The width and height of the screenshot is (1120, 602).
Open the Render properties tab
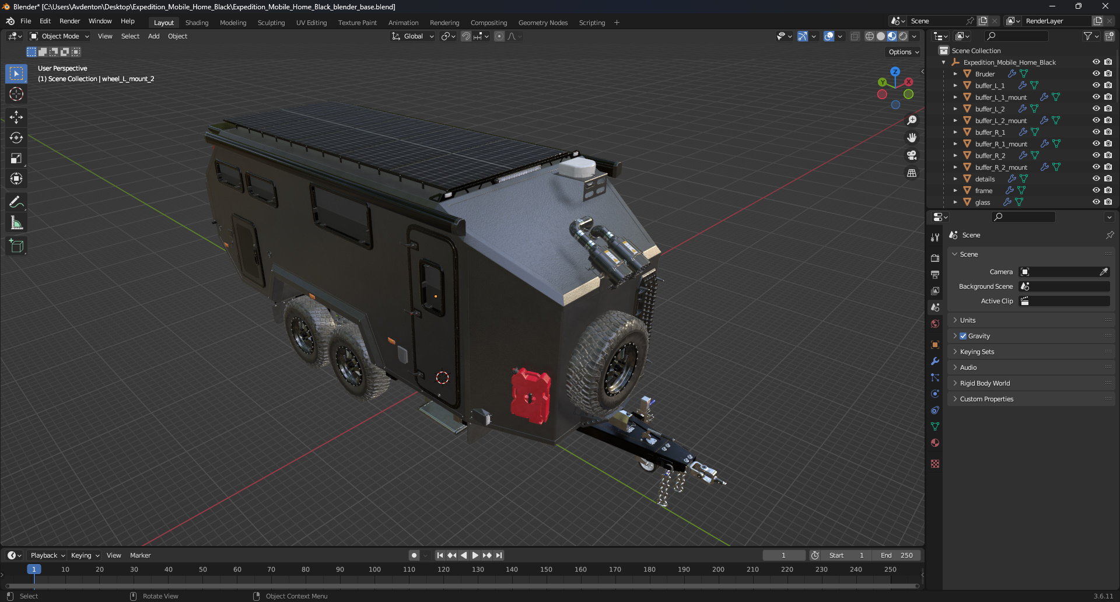pos(935,258)
